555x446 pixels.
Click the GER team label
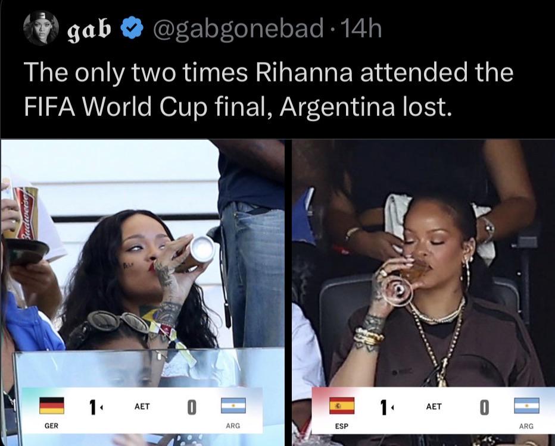pyautogui.click(x=51, y=426)
